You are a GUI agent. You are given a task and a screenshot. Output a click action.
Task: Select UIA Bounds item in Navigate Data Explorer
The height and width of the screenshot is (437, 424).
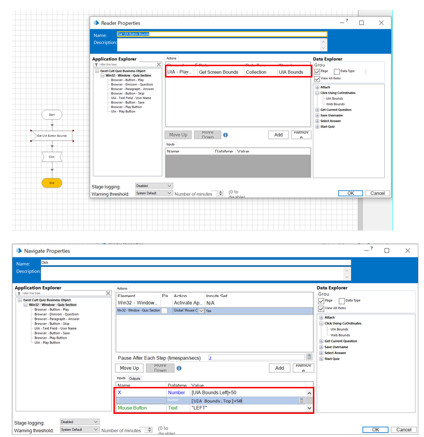(339, 329)
